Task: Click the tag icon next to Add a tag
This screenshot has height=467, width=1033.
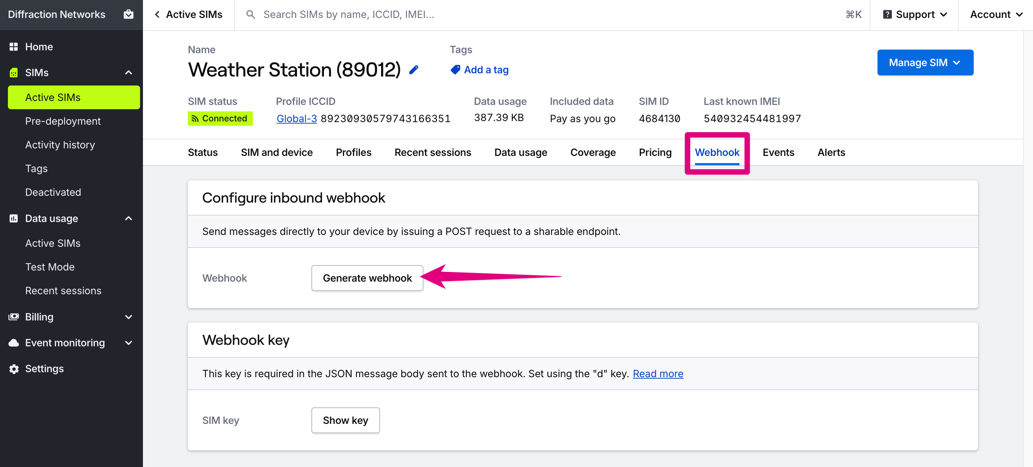Action: coord(455,70)
